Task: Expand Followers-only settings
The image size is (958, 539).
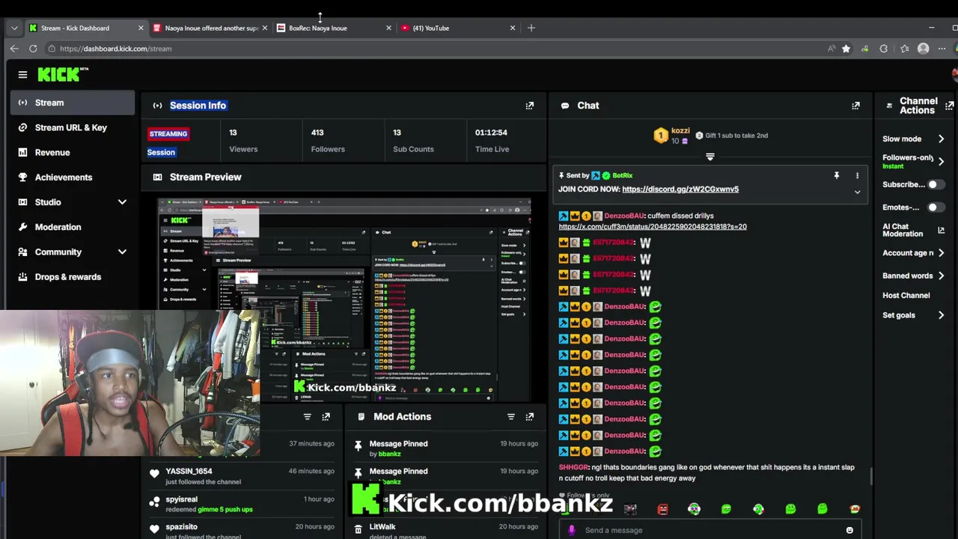Action: pos(941,161)
